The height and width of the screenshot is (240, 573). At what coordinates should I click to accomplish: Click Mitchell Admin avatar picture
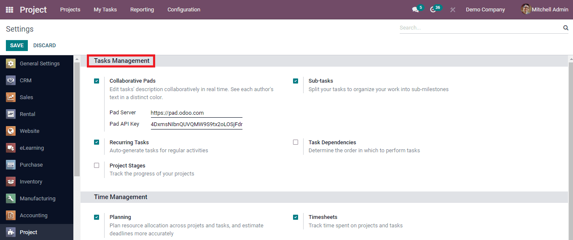click(525, 9)
